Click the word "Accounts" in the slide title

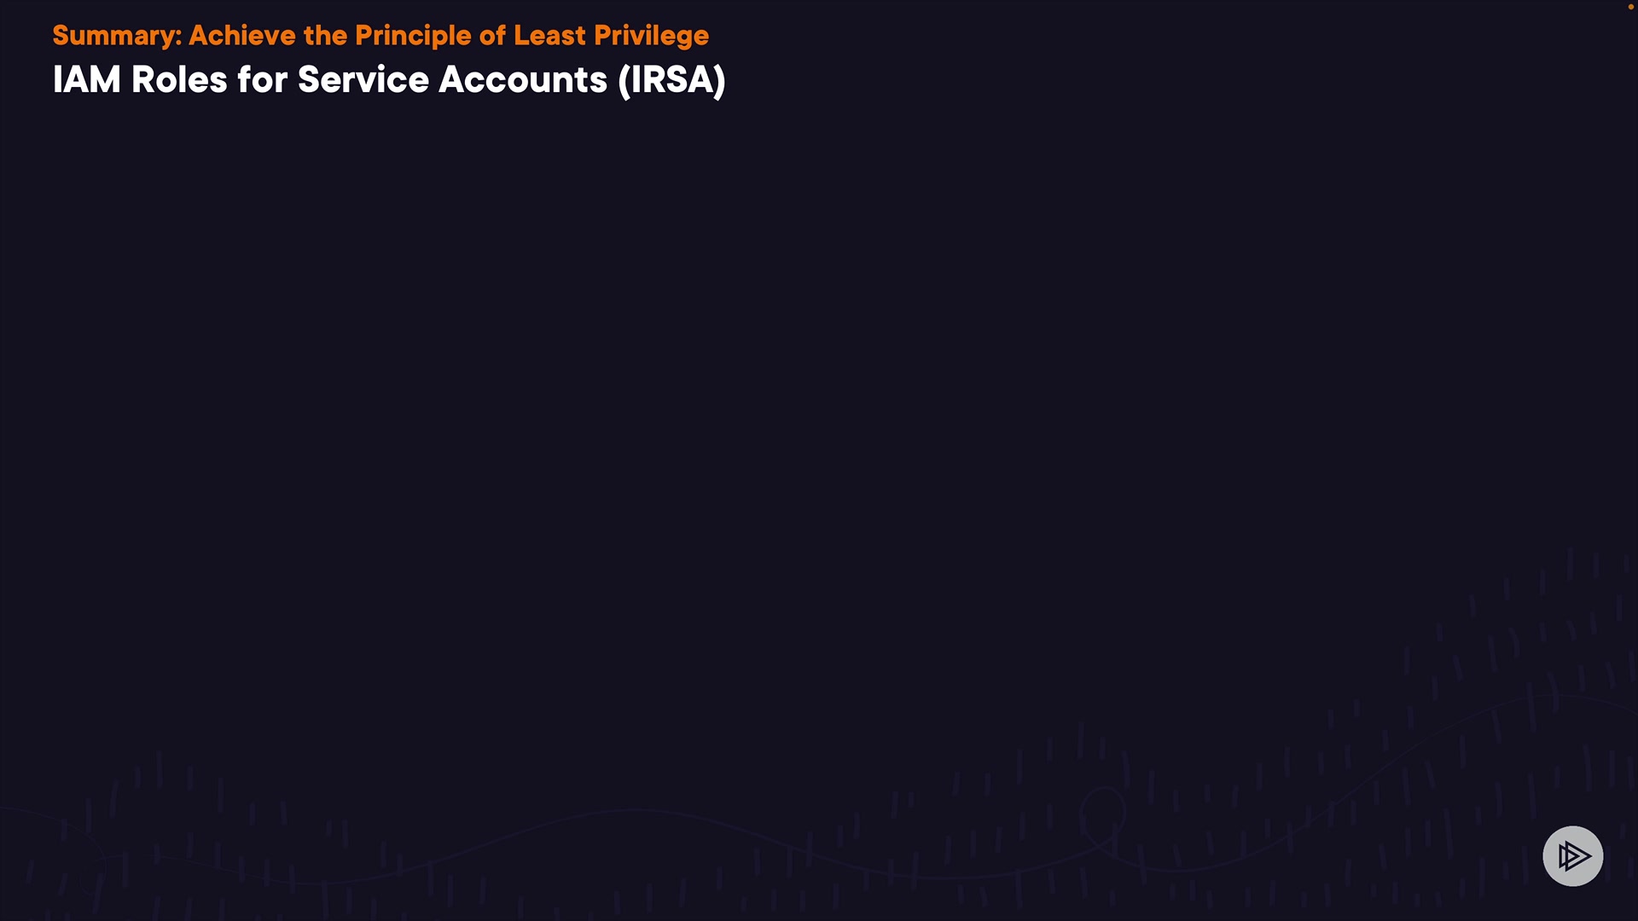coord(522,80)
